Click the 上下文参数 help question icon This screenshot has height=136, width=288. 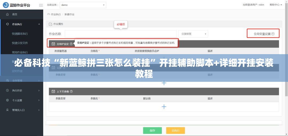(x=71, y=91)
